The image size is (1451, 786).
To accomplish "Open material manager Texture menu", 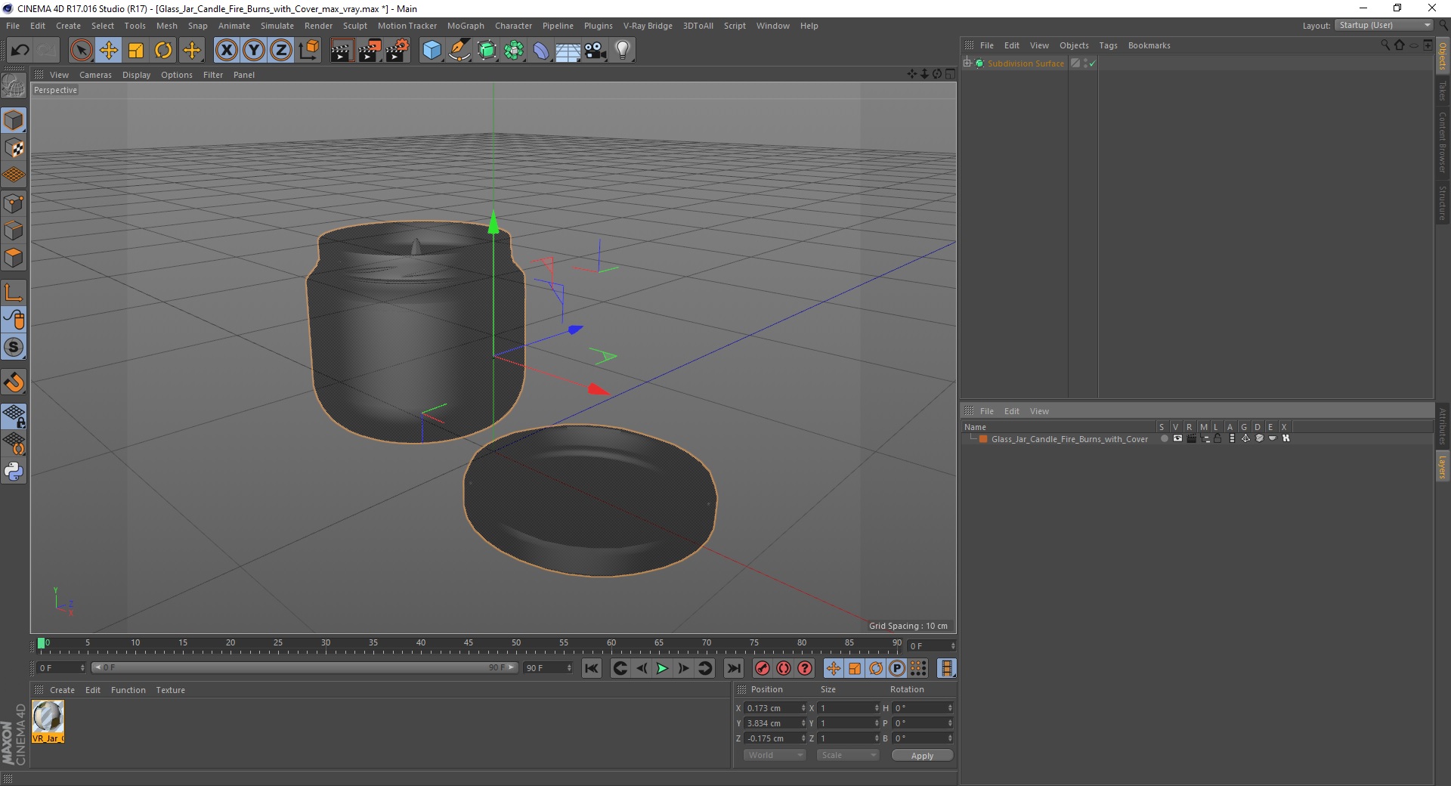I will (170, 690).
